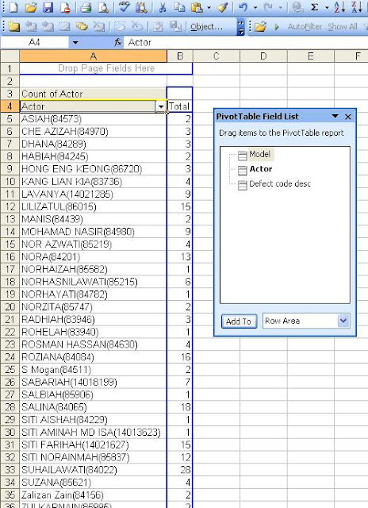
Task: Open the Row Area dropdown
Action: click(343, 321)
